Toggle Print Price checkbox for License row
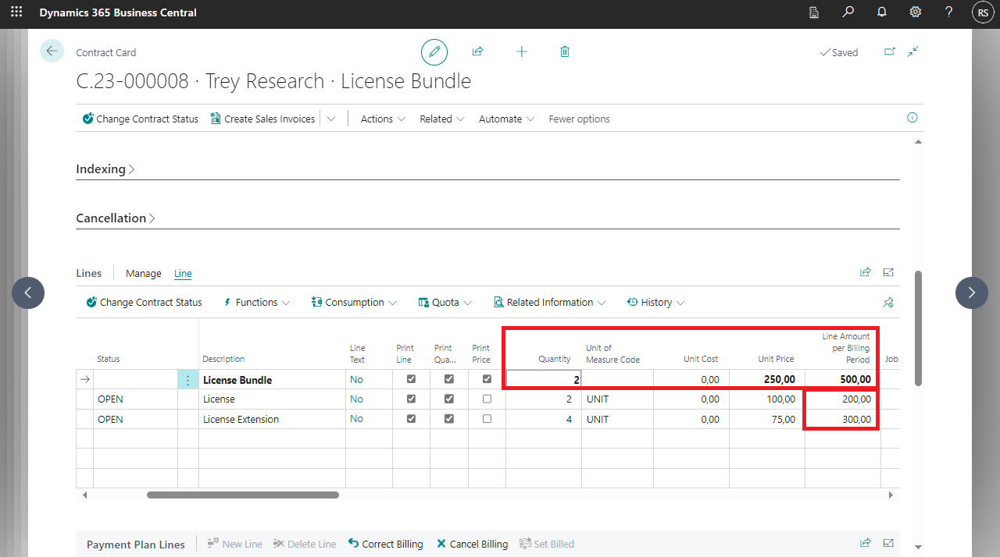Screen dimensions: 1000x557 tap(487, 399)
